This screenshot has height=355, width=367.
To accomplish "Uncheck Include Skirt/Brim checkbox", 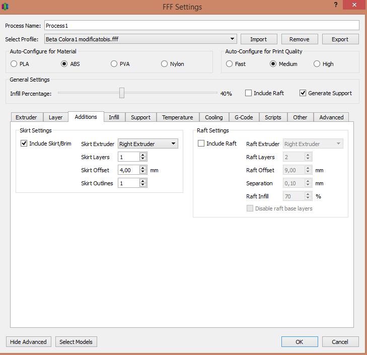I will pos(24,144).
